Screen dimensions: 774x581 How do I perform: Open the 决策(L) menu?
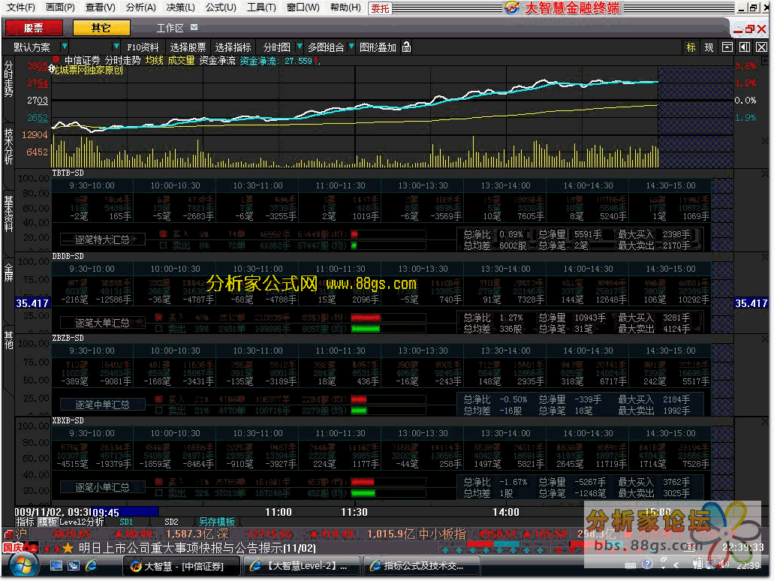tap(181, 8)
